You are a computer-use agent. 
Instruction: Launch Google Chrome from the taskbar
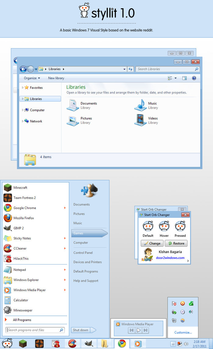[x=122, y=344]
